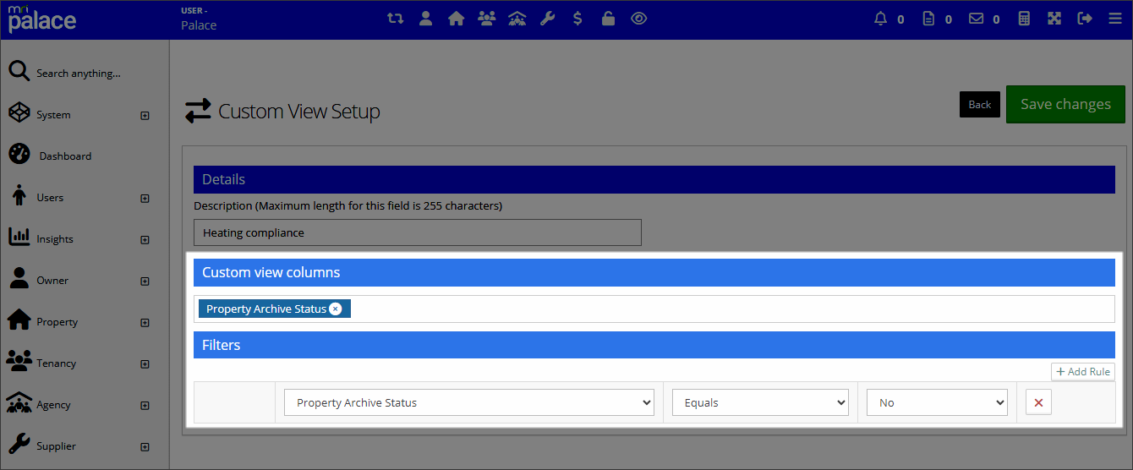1133x470 pixels.
Task: Click the refresh arrows icon in top toolbar
Action: pyautogui.click(x=395, y=18)
